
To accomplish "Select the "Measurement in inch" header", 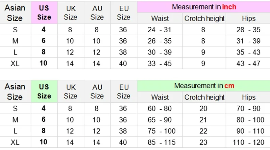I will pos(204,7).
